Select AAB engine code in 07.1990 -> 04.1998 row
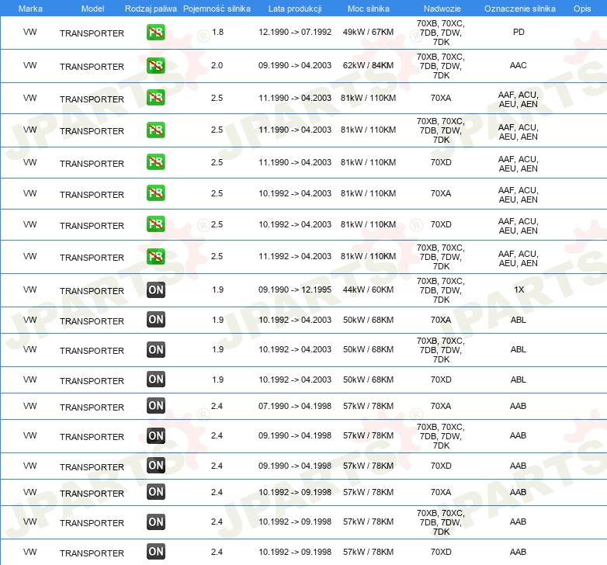The height and width of the screenshot is (565, 607). [x=519, y=406]
